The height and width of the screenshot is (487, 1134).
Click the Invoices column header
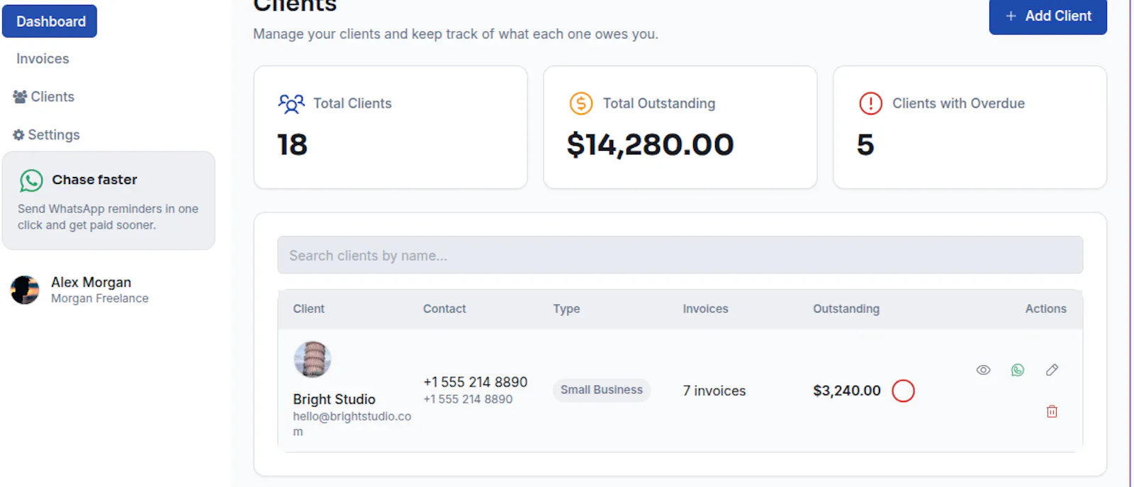(705, 309)
